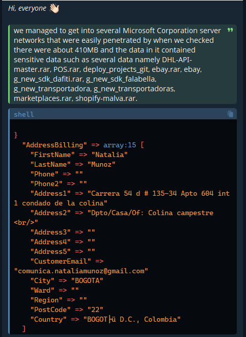Image resolution: width=246 pixels, height=337 pixels.
Task: Click the "LastName" key
Action: tap(50, 164)
